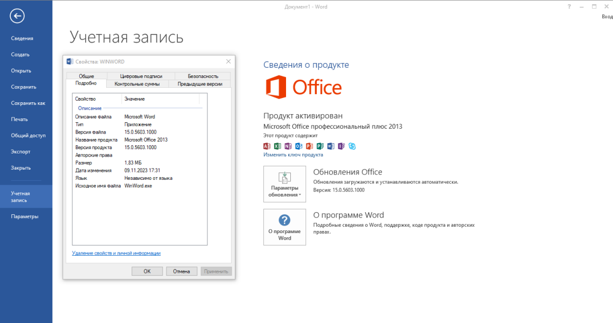
Task: Click the Outlook product icon
Action: coord(298,146)
